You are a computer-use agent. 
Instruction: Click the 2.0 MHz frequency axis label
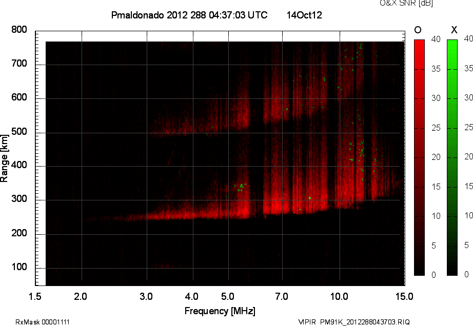pos(81,296)
